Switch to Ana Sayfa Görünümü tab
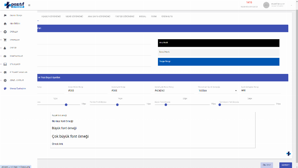The image size is (298, 168). (99, 16)
